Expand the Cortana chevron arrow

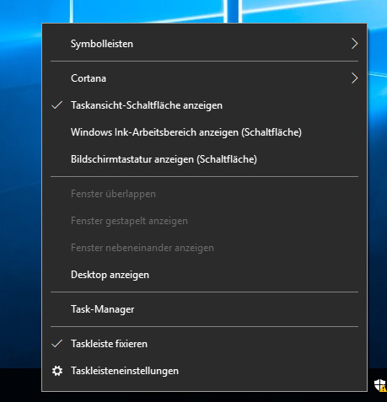pos(354,78)
